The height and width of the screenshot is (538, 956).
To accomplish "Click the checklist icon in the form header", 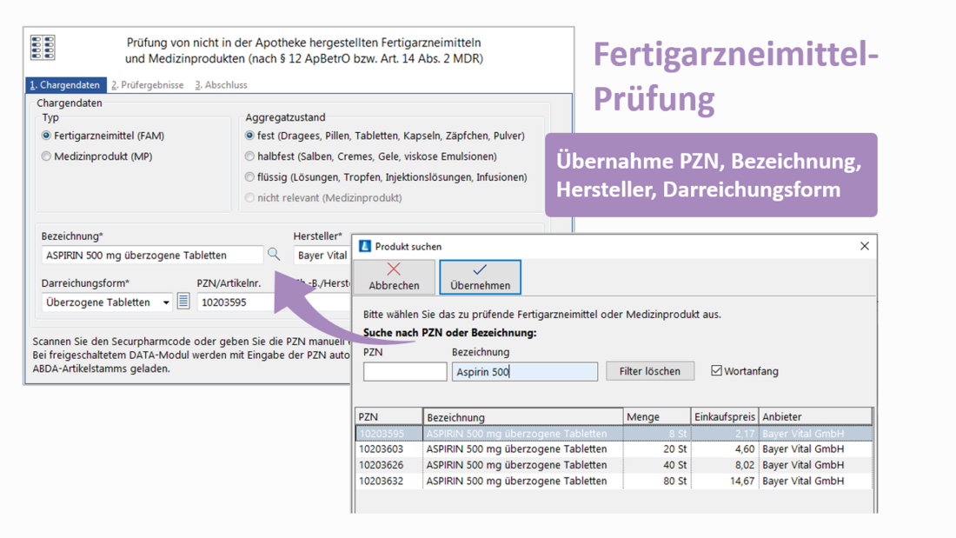I will tap(43, 48).
